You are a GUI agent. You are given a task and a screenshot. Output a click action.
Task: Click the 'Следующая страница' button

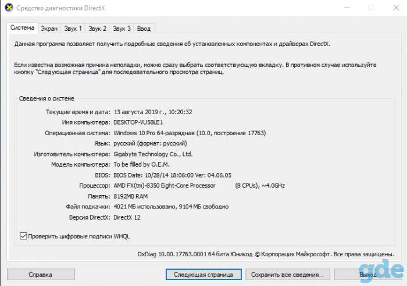(x=203, y=274)
